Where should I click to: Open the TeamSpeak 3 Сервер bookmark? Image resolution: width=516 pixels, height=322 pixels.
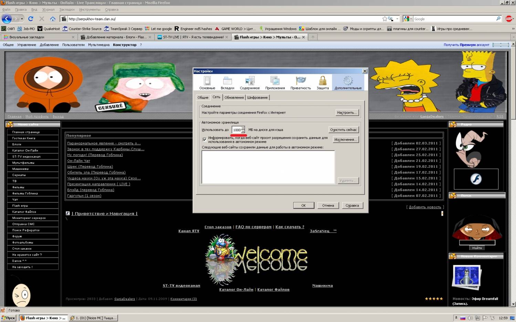coord(123,29)
